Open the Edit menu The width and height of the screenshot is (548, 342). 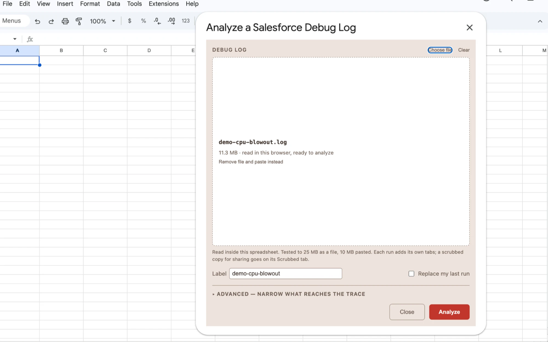click(x=24, y=4)
